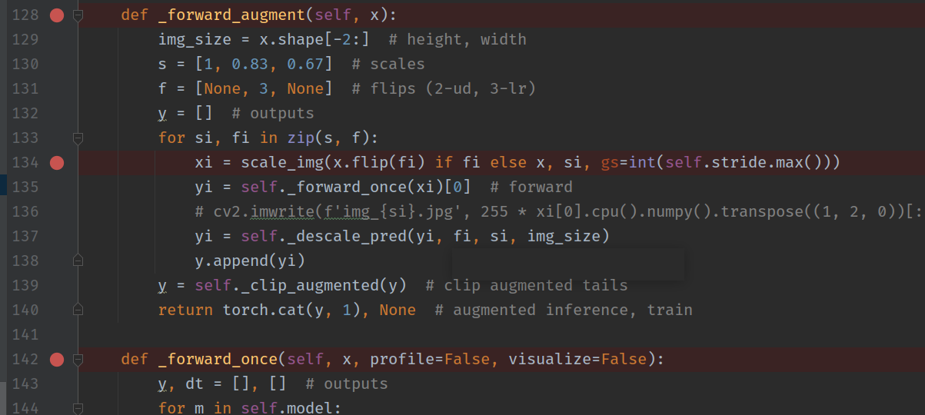The width and height of the screenshot is (925, 415).
Task: Collapse the 'for m in self.model' fold at line 144
Action: [x=78, y=408]
